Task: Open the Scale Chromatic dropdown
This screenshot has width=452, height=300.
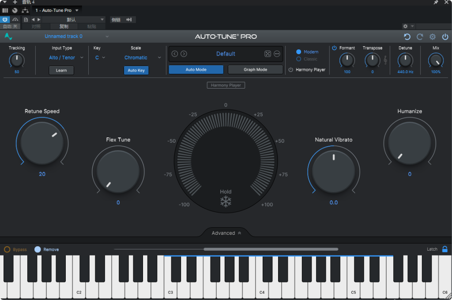Action: (143, 58)
